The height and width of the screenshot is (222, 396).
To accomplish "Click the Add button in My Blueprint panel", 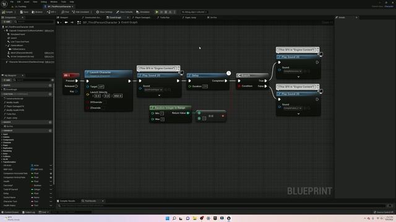I will point(7,80).
